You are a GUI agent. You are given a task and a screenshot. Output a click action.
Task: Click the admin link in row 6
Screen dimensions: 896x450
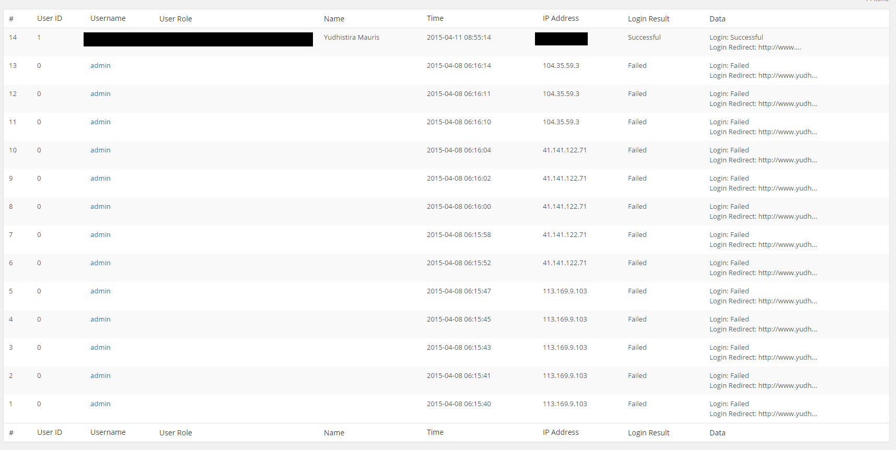[100, 263]
